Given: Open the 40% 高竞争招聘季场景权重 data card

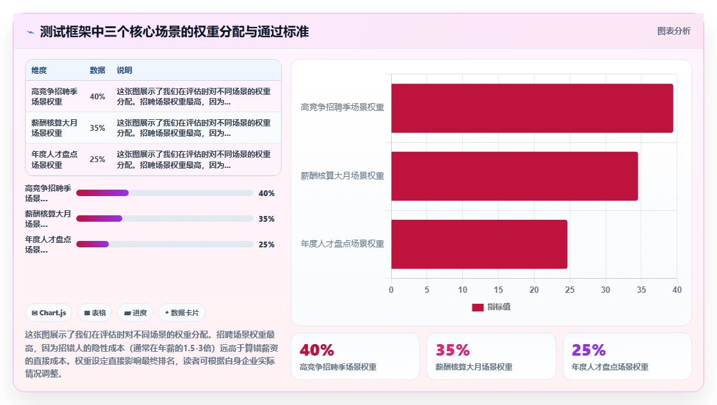Looking at the screenshot, I should [x=355, y=356].
